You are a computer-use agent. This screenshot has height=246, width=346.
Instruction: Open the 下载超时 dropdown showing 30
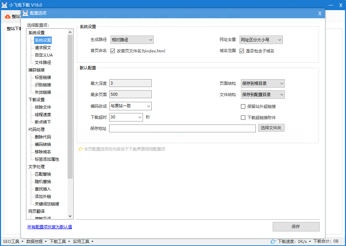click(126, 117)
